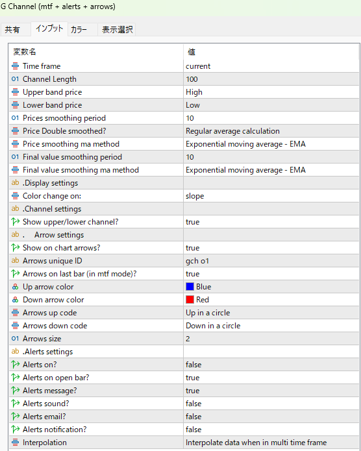This screenshot has height=451, width=361.
Task: Open the Upper band price High dropdown
Action: click(x=271, y=92)
